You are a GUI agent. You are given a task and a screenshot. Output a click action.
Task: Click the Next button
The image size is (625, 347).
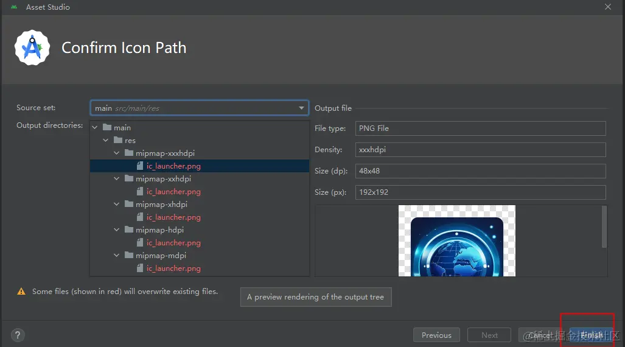tap(489, 335)
